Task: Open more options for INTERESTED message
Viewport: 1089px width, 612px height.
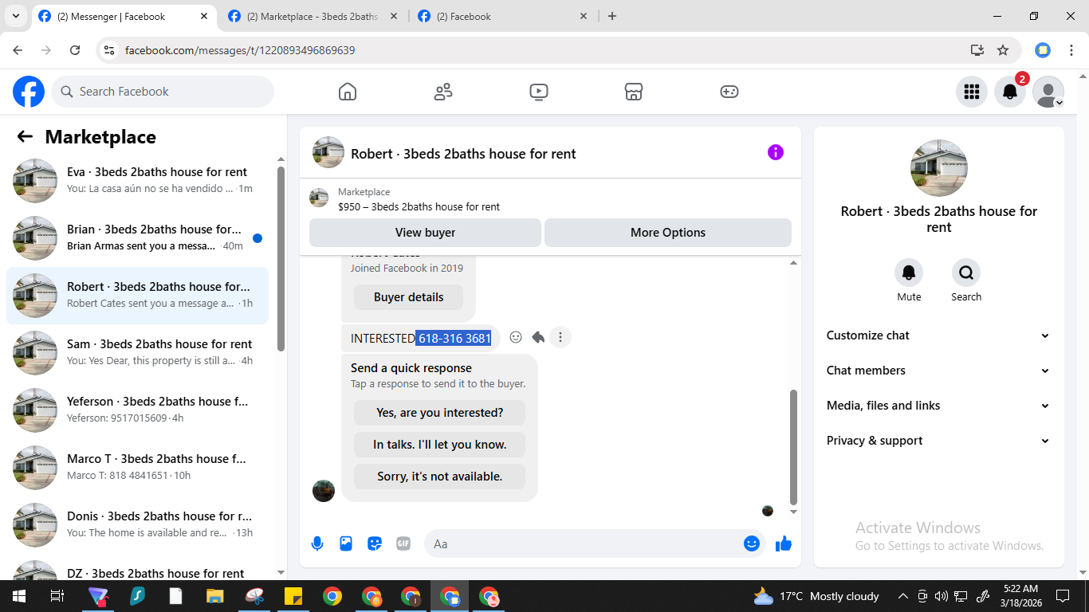Action: (x=560, y=338)
